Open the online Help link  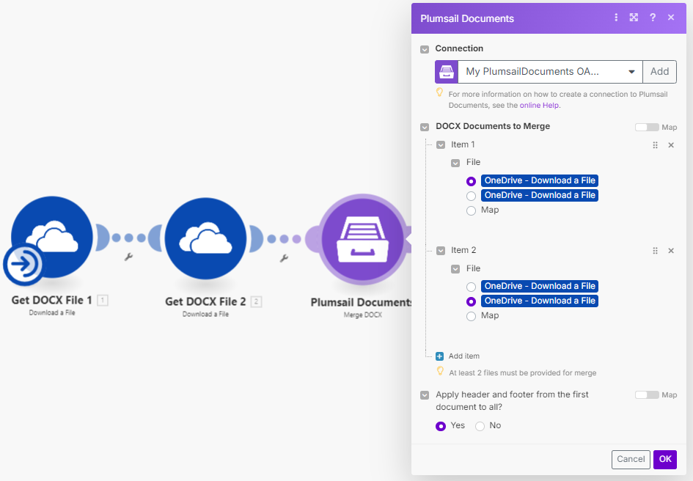pyautogui.click(x=539, y=106)
